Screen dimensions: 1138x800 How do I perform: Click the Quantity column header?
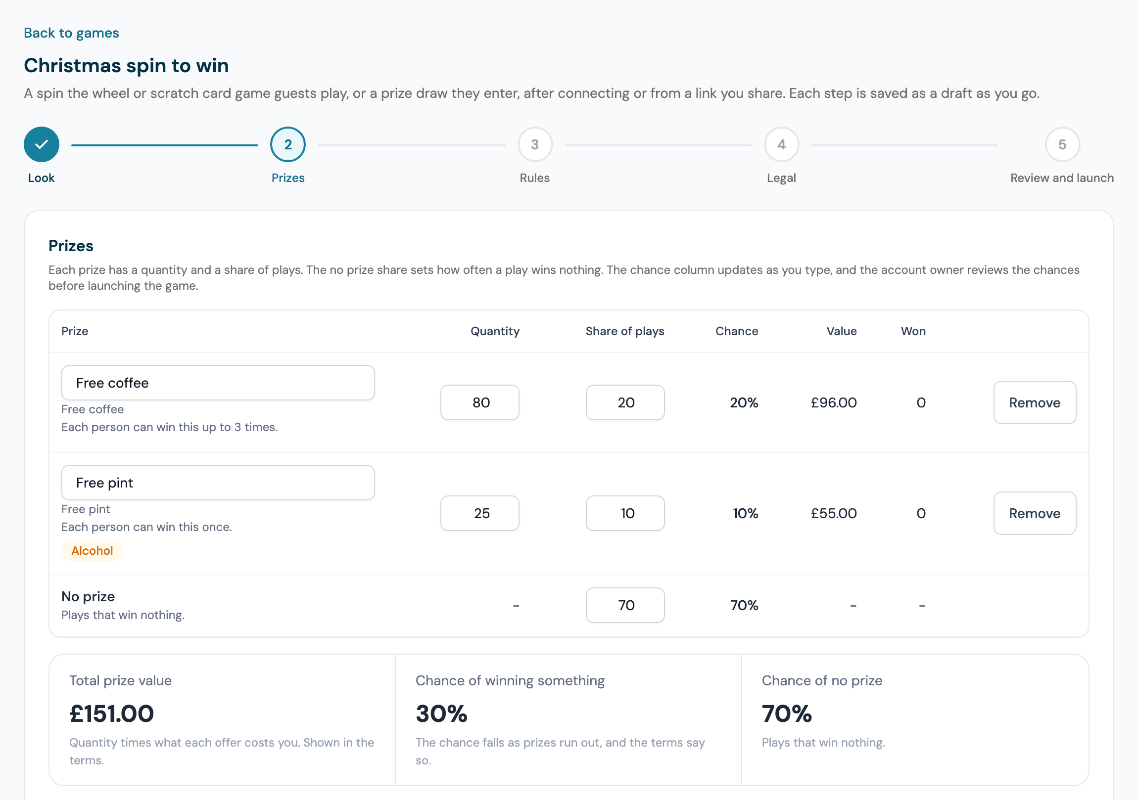[495, 331]
